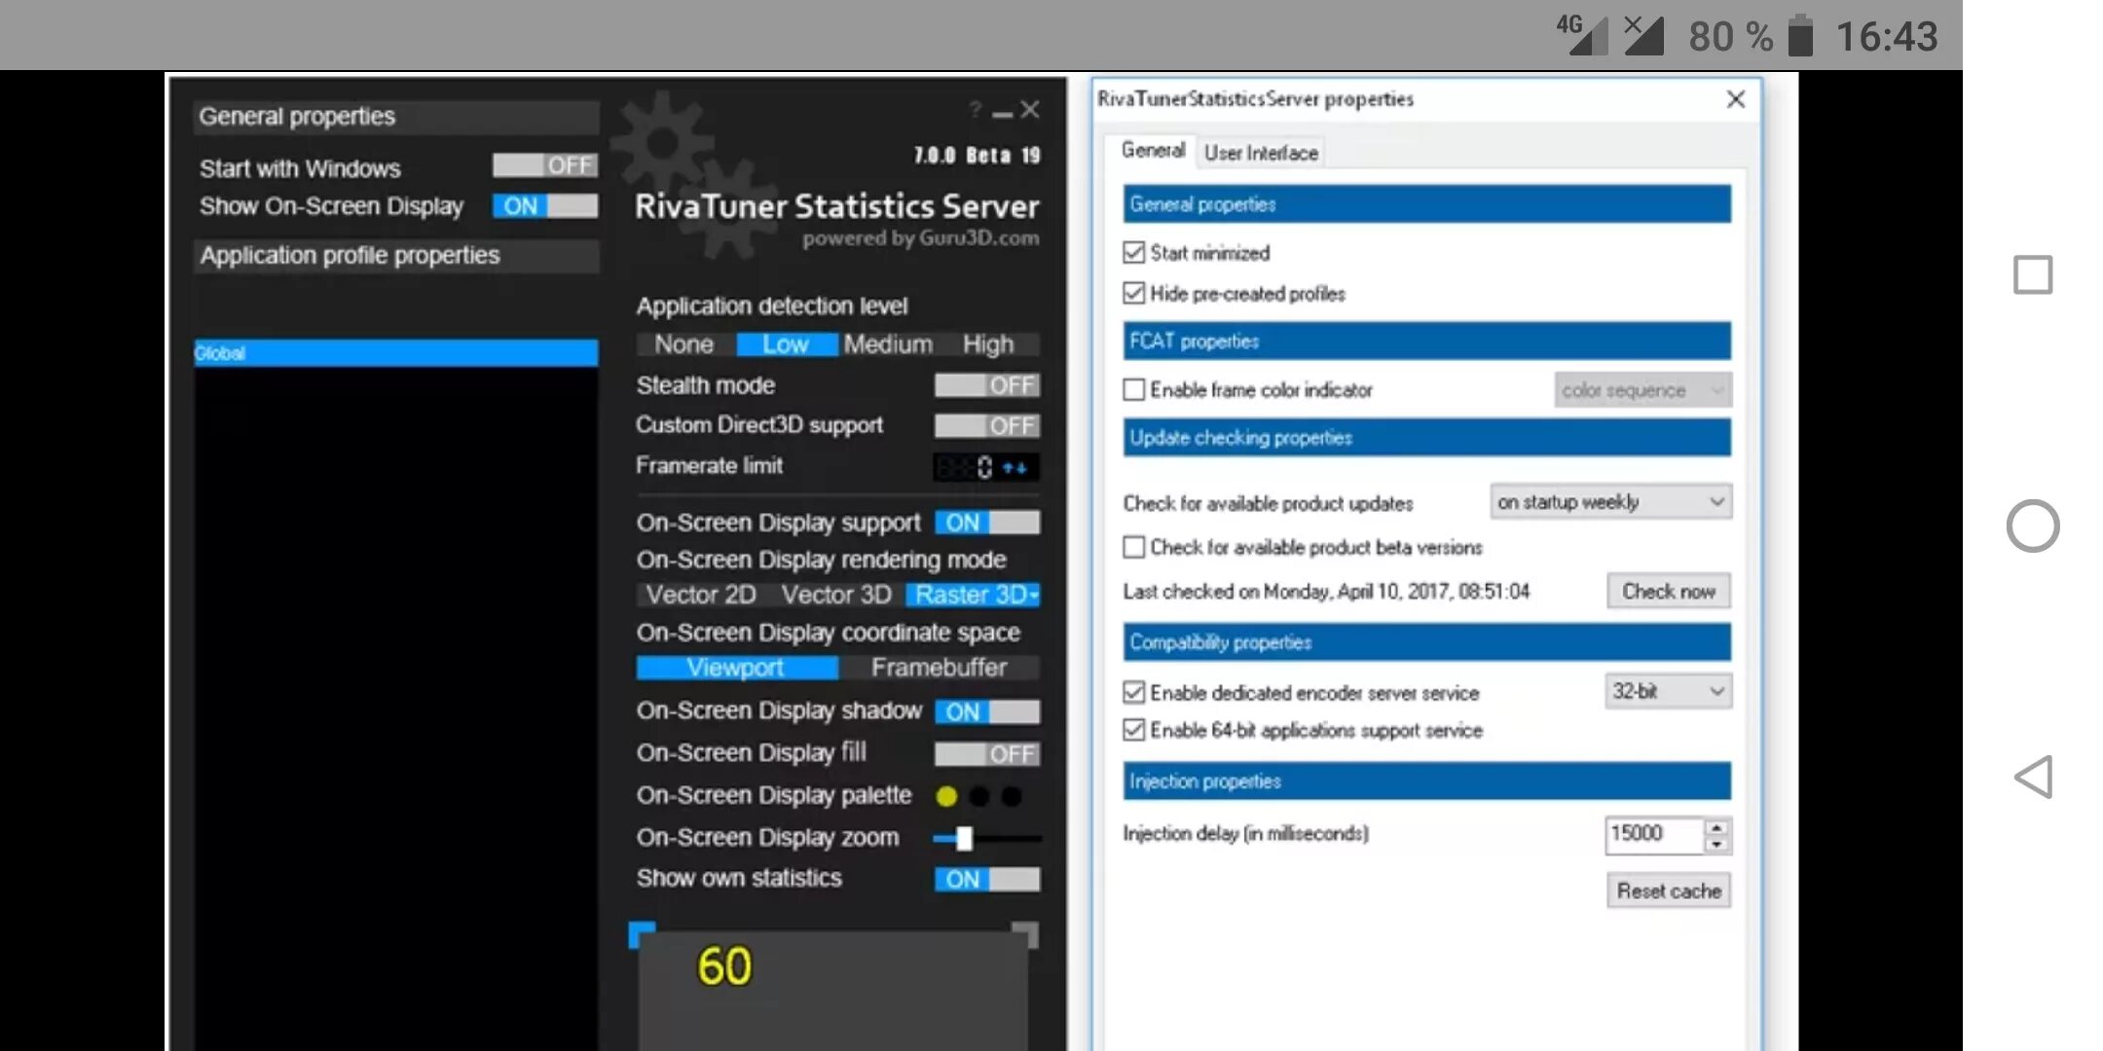Disable Enable dedicated encoder server service
The width and height of the screenshot is (2103, 1051).
(x=1134, y=692)
